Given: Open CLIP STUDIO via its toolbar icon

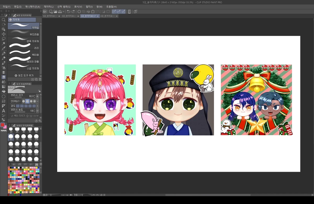Looking at the screenshot, I should pos(44,11).
